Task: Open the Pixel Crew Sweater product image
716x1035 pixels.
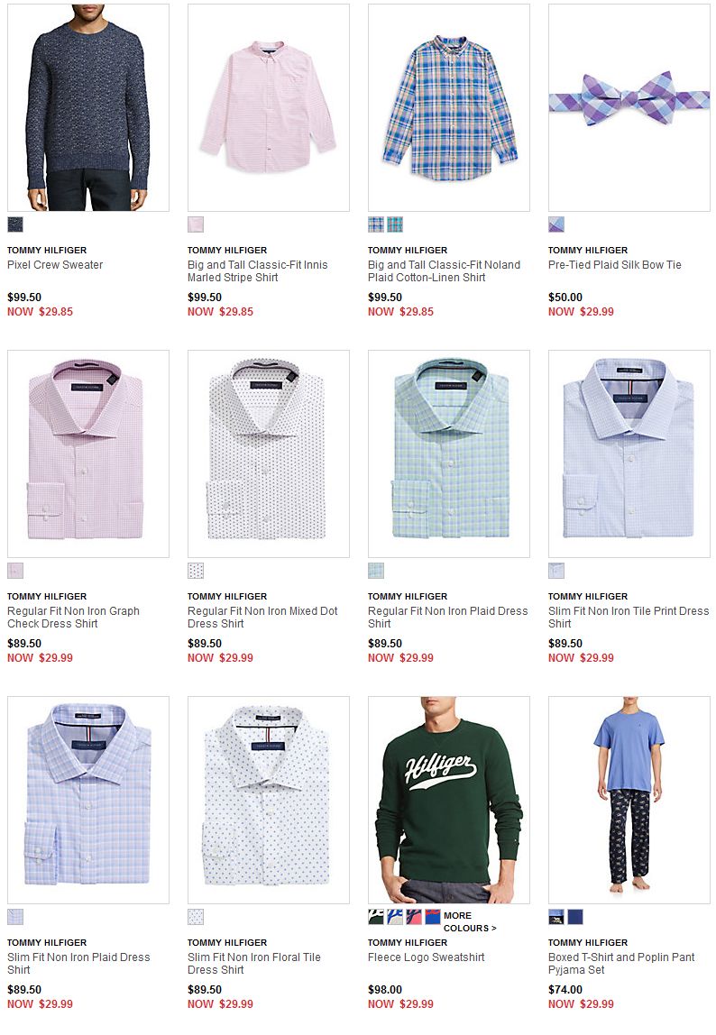Action: pos(88,107)
